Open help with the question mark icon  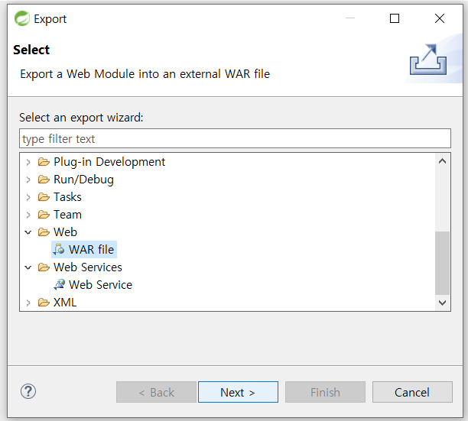(x=28, y=391)
